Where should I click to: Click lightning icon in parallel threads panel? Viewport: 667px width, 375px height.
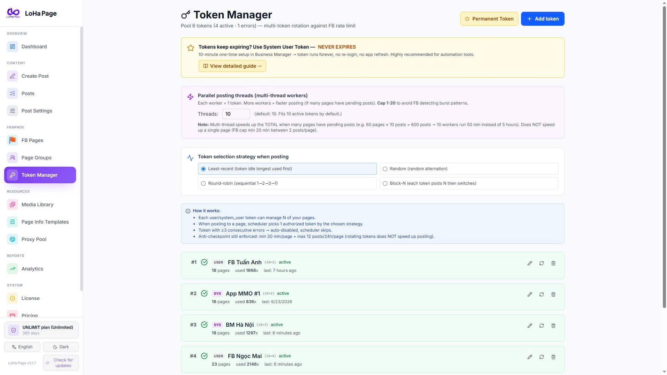coord(190,97)
